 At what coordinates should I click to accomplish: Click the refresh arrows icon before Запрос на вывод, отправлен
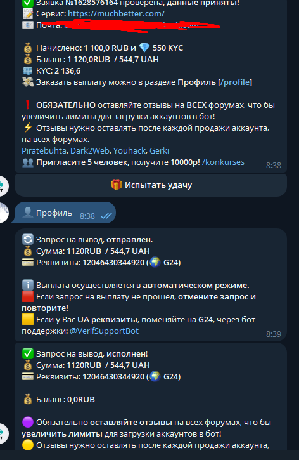coord(27,240)
